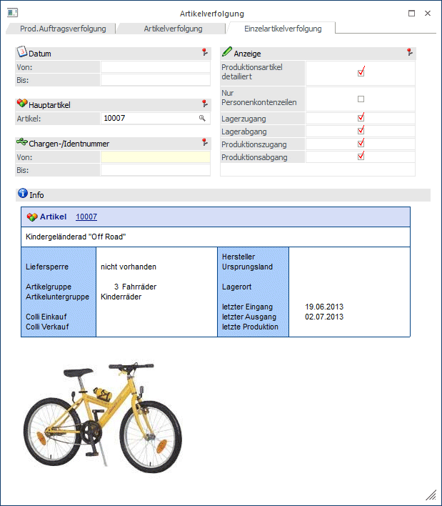The width and height of the screenshot is (442, 506).
Task: Click the pin icon in the Anzeige header
Action: point(409,52)
